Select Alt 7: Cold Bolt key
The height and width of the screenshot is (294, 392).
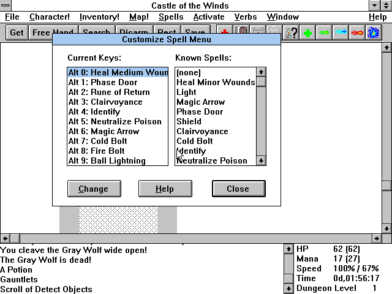tap(118, 141)
